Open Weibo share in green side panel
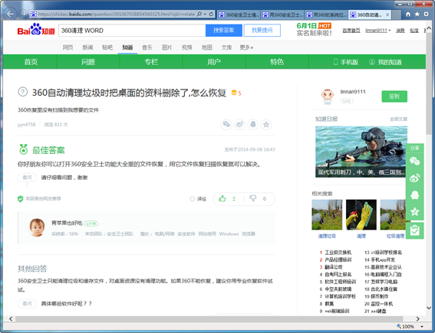The height and width of the screenshot is (333, 435). tap(415, 178)
